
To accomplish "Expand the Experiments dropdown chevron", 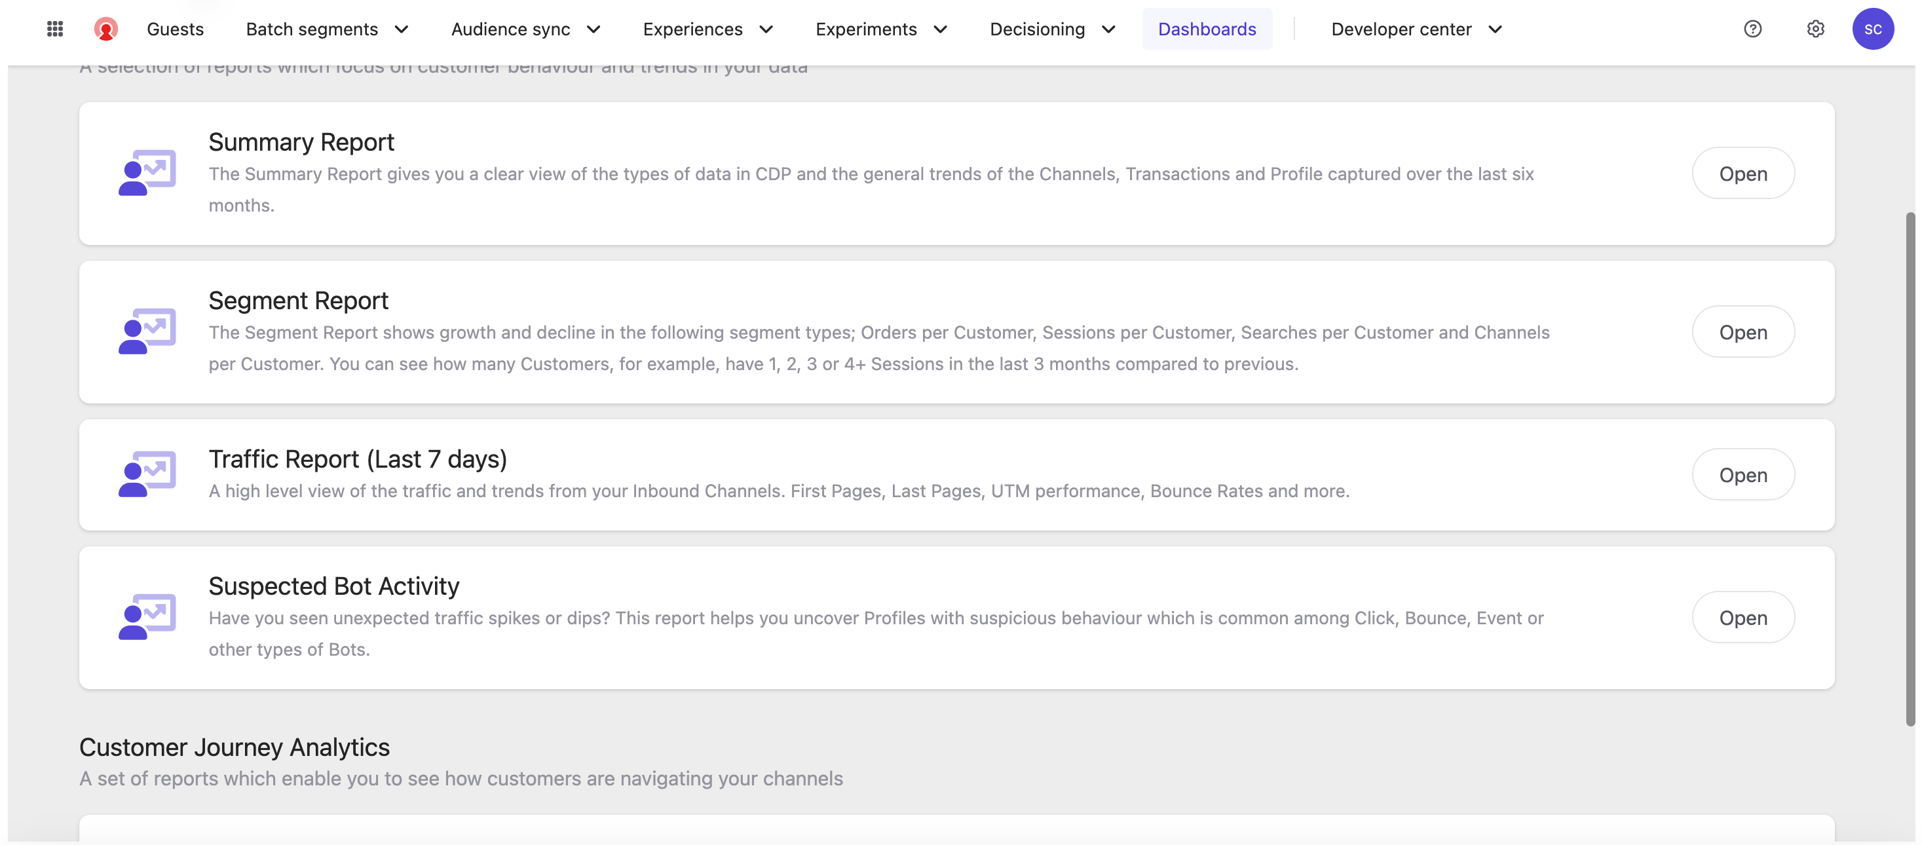I will tap(940, 29).
